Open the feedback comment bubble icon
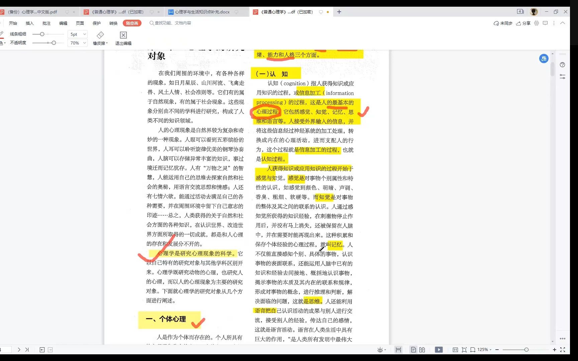The height and width of the screenshot is (361, 578). [545, 23]
